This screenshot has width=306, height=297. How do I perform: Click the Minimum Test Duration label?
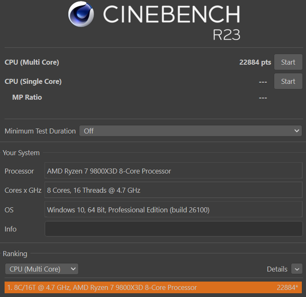click(40, 131)
